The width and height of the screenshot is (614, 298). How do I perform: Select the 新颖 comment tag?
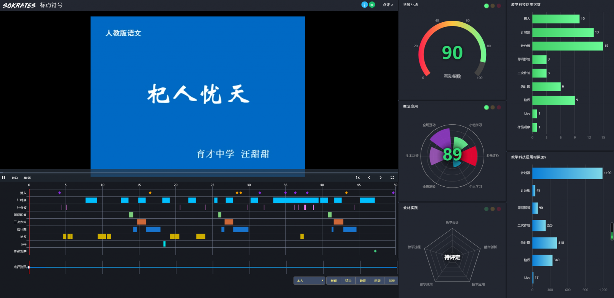333,281
